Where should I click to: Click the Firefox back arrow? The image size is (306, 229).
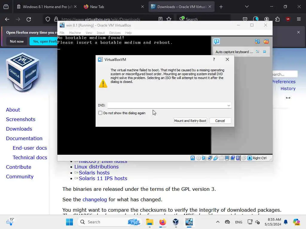pyautogui.click(x=7, y=19)
